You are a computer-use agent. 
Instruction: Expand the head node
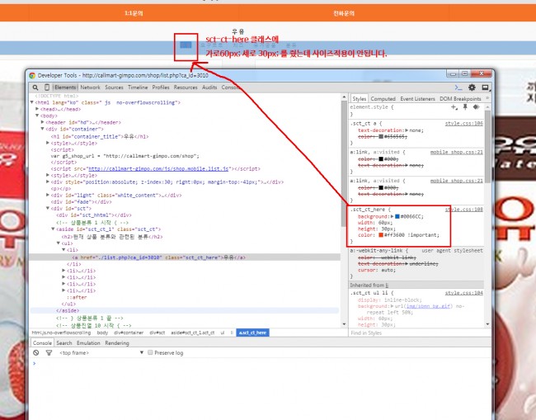(37, 109)
